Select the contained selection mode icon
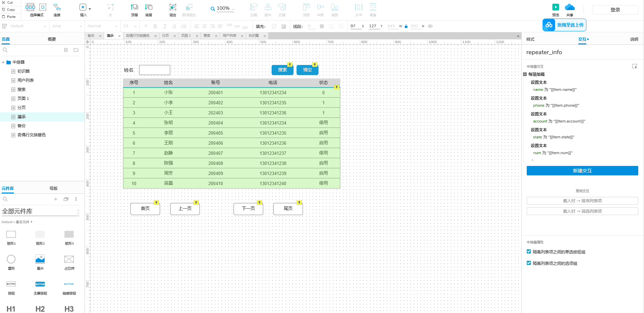The height and width of the screenshot is (313, 644). click(x=43, y=7)
